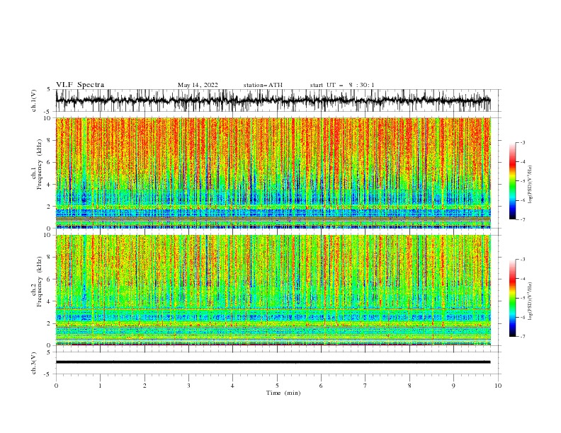This screenshot has height=433, width=561.
Task: Click the "4" kHz tick of ch.1 frequency axis
Action: pos(49,185)
